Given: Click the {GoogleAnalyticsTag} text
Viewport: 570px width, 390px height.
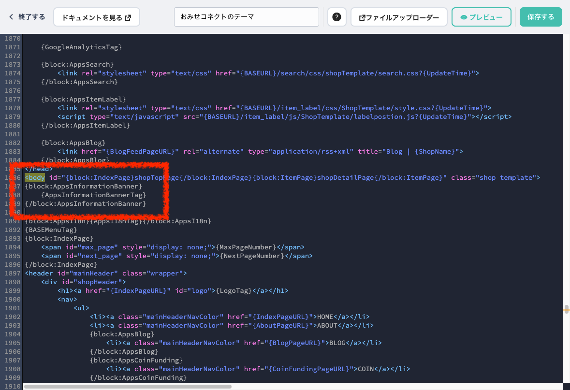Looking at the screenshot, I should point(81,47).
